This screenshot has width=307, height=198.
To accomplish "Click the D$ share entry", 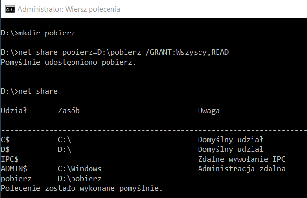I will (5, 149).
